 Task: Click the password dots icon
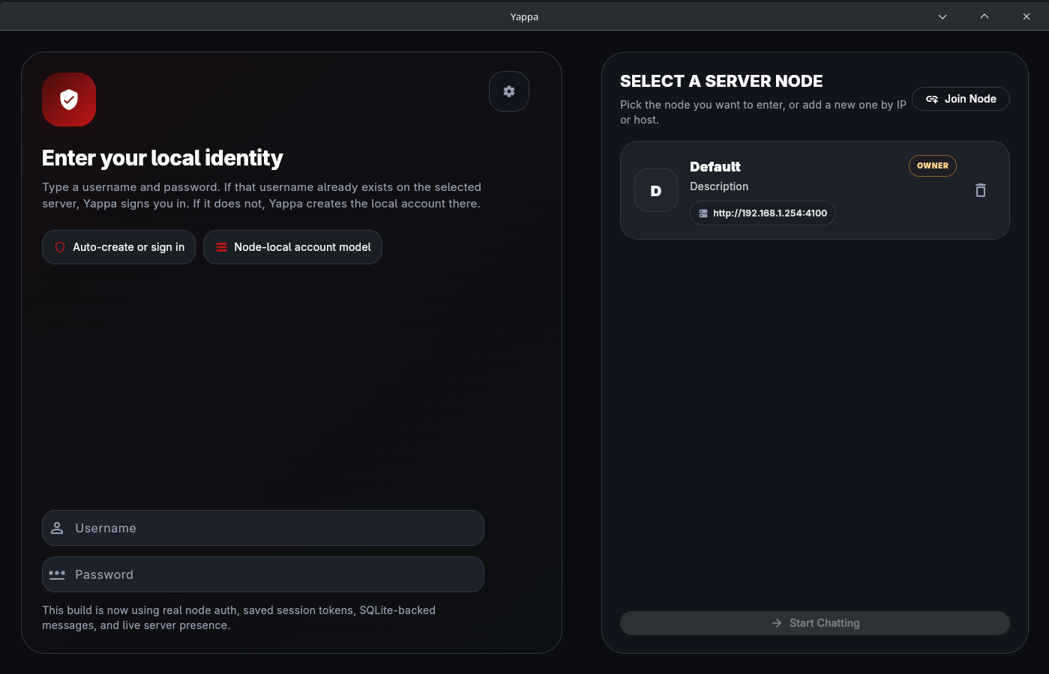point(56,574)
